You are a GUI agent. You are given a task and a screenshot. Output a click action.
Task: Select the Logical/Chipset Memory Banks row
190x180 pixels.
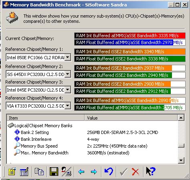pyautogui.click(x=92, y=126)
